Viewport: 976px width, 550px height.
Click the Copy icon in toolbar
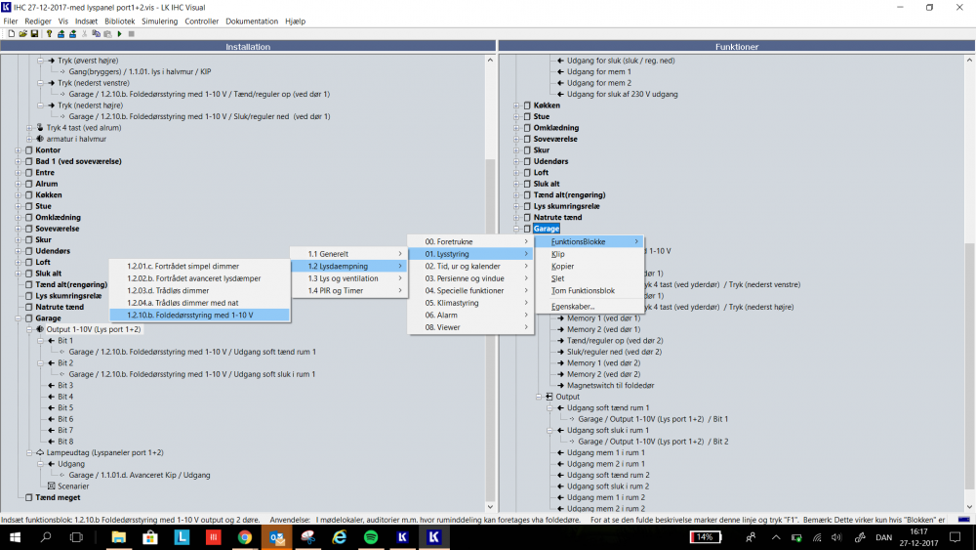96,34
